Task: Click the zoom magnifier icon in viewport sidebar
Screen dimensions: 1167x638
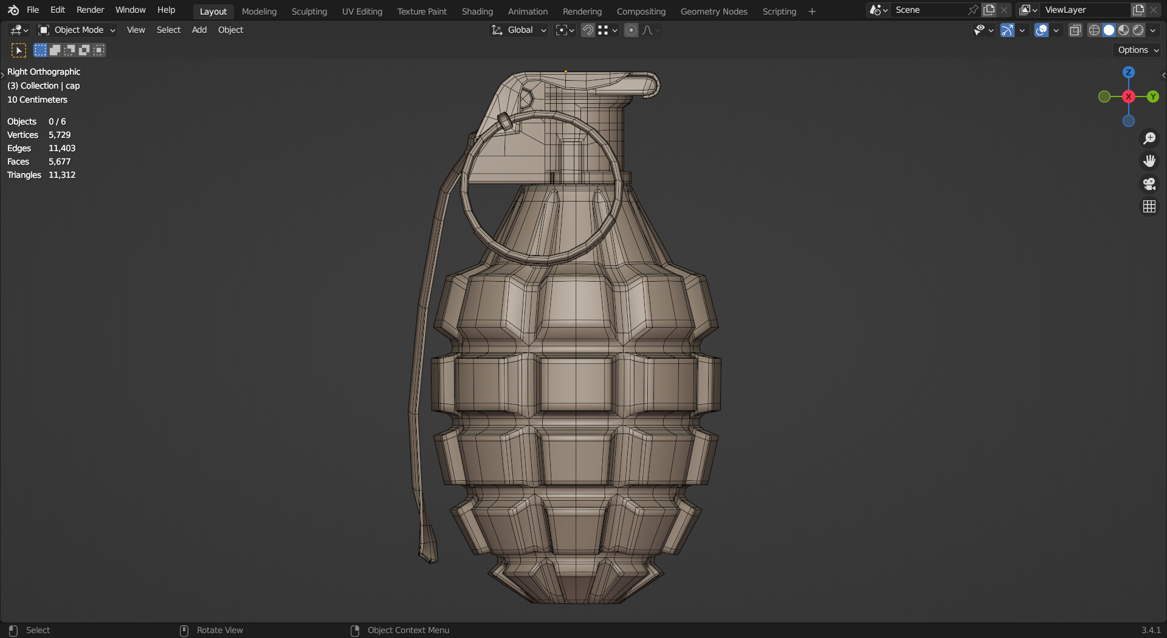Action: point(1149,138)
